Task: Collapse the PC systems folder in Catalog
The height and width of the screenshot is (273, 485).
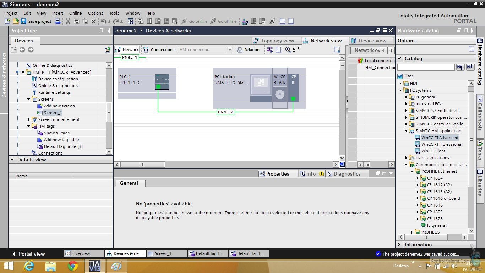Action: pos(400,90)
